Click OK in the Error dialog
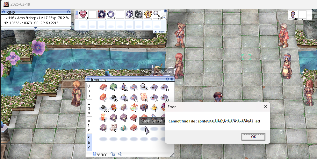Screen dimensions: 317x159 pyautogui.click(x=253, y=137)
